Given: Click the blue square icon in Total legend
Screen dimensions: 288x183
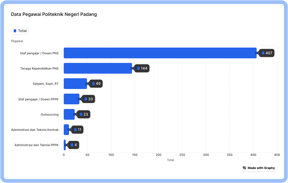Looking at the screenshot, I should coord(15,31).
